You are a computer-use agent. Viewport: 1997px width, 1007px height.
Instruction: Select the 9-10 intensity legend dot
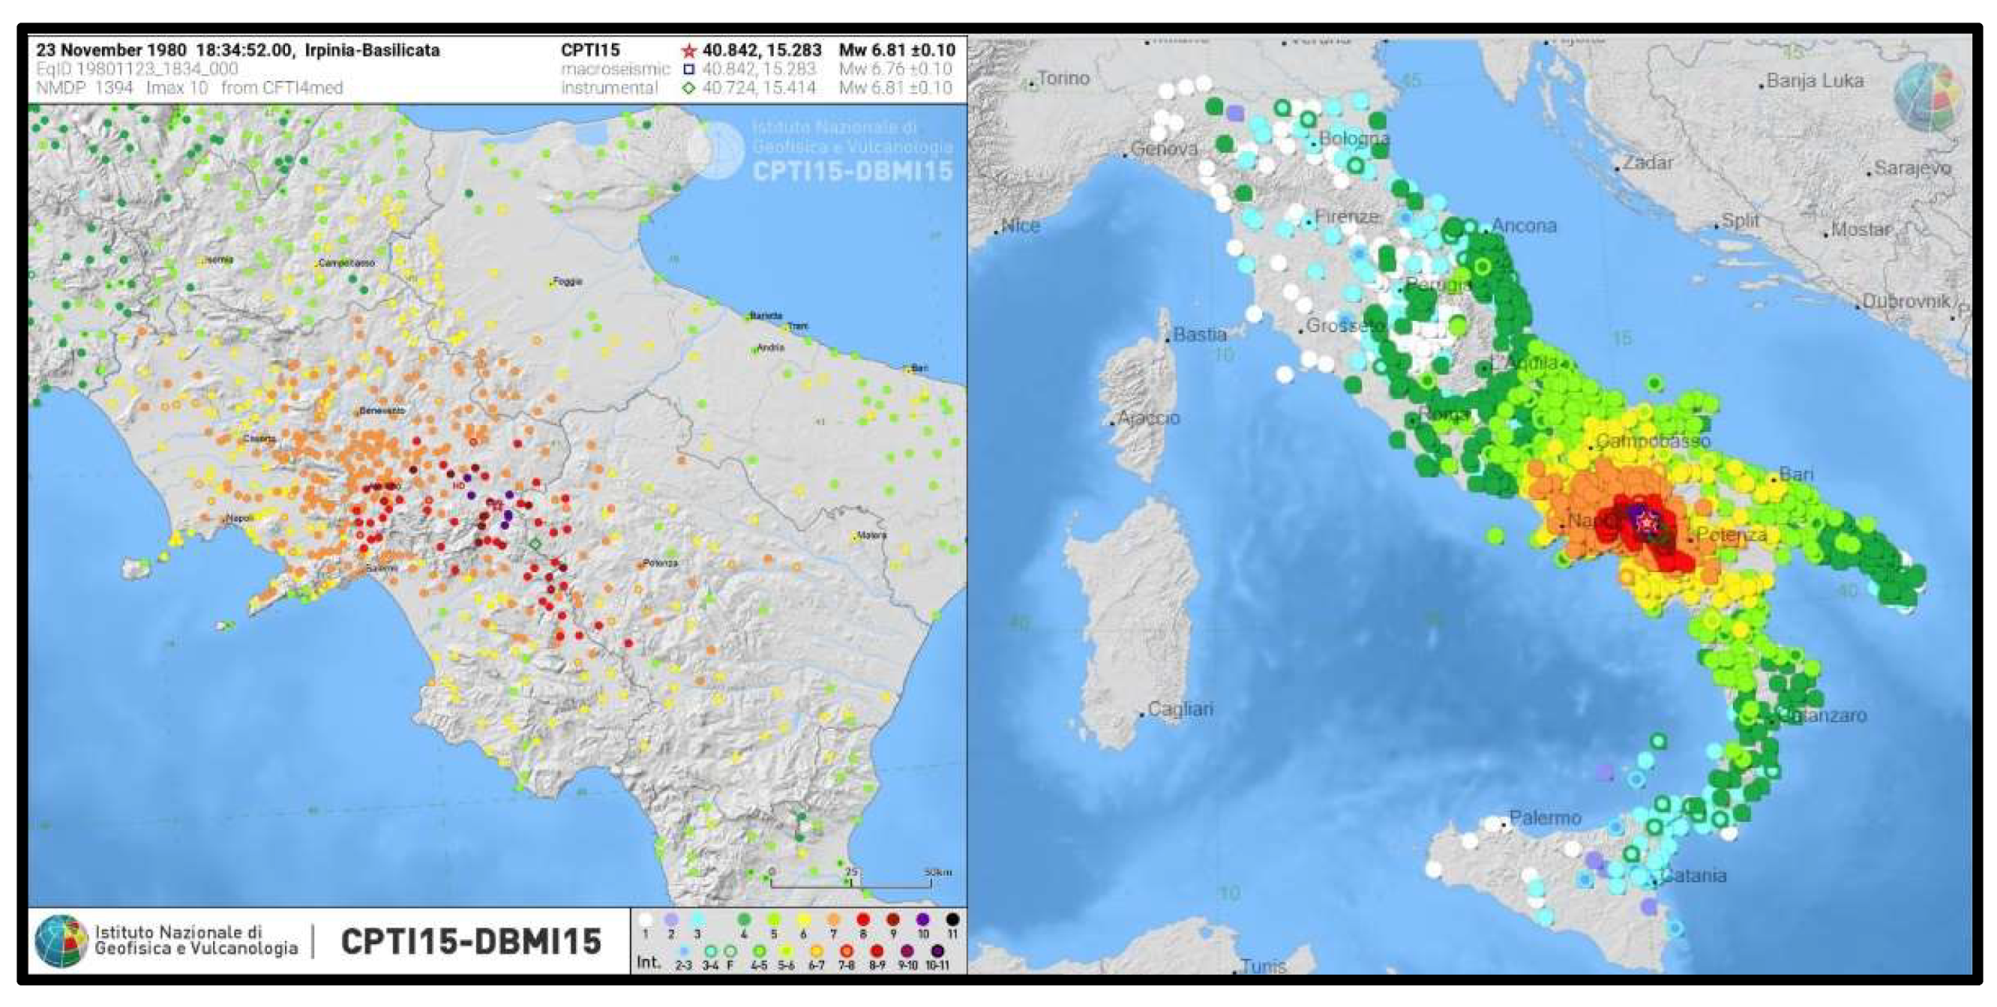tap(908, 952)
